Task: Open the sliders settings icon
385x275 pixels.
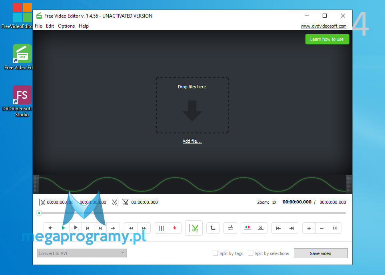Action: tap(230, 228)
